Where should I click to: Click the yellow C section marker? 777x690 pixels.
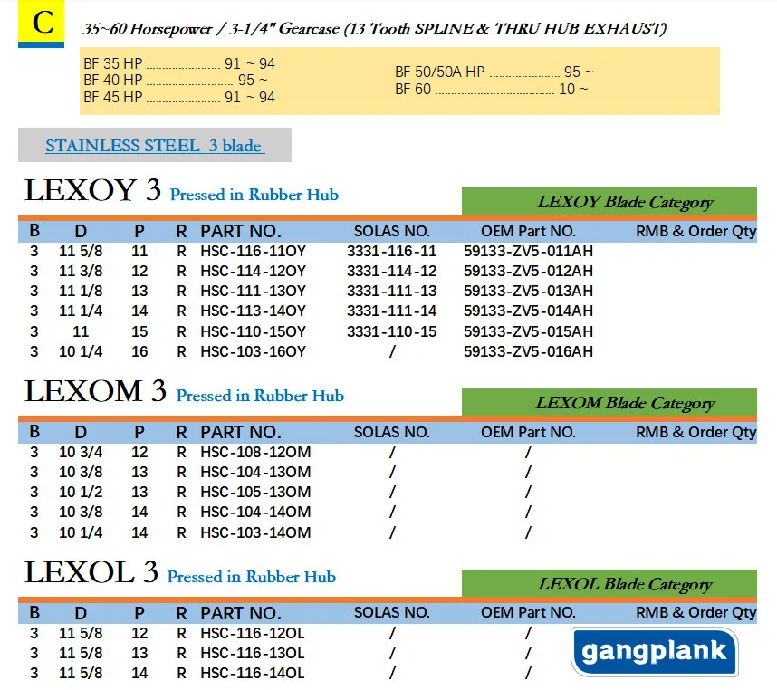click(x=41, y=24)
